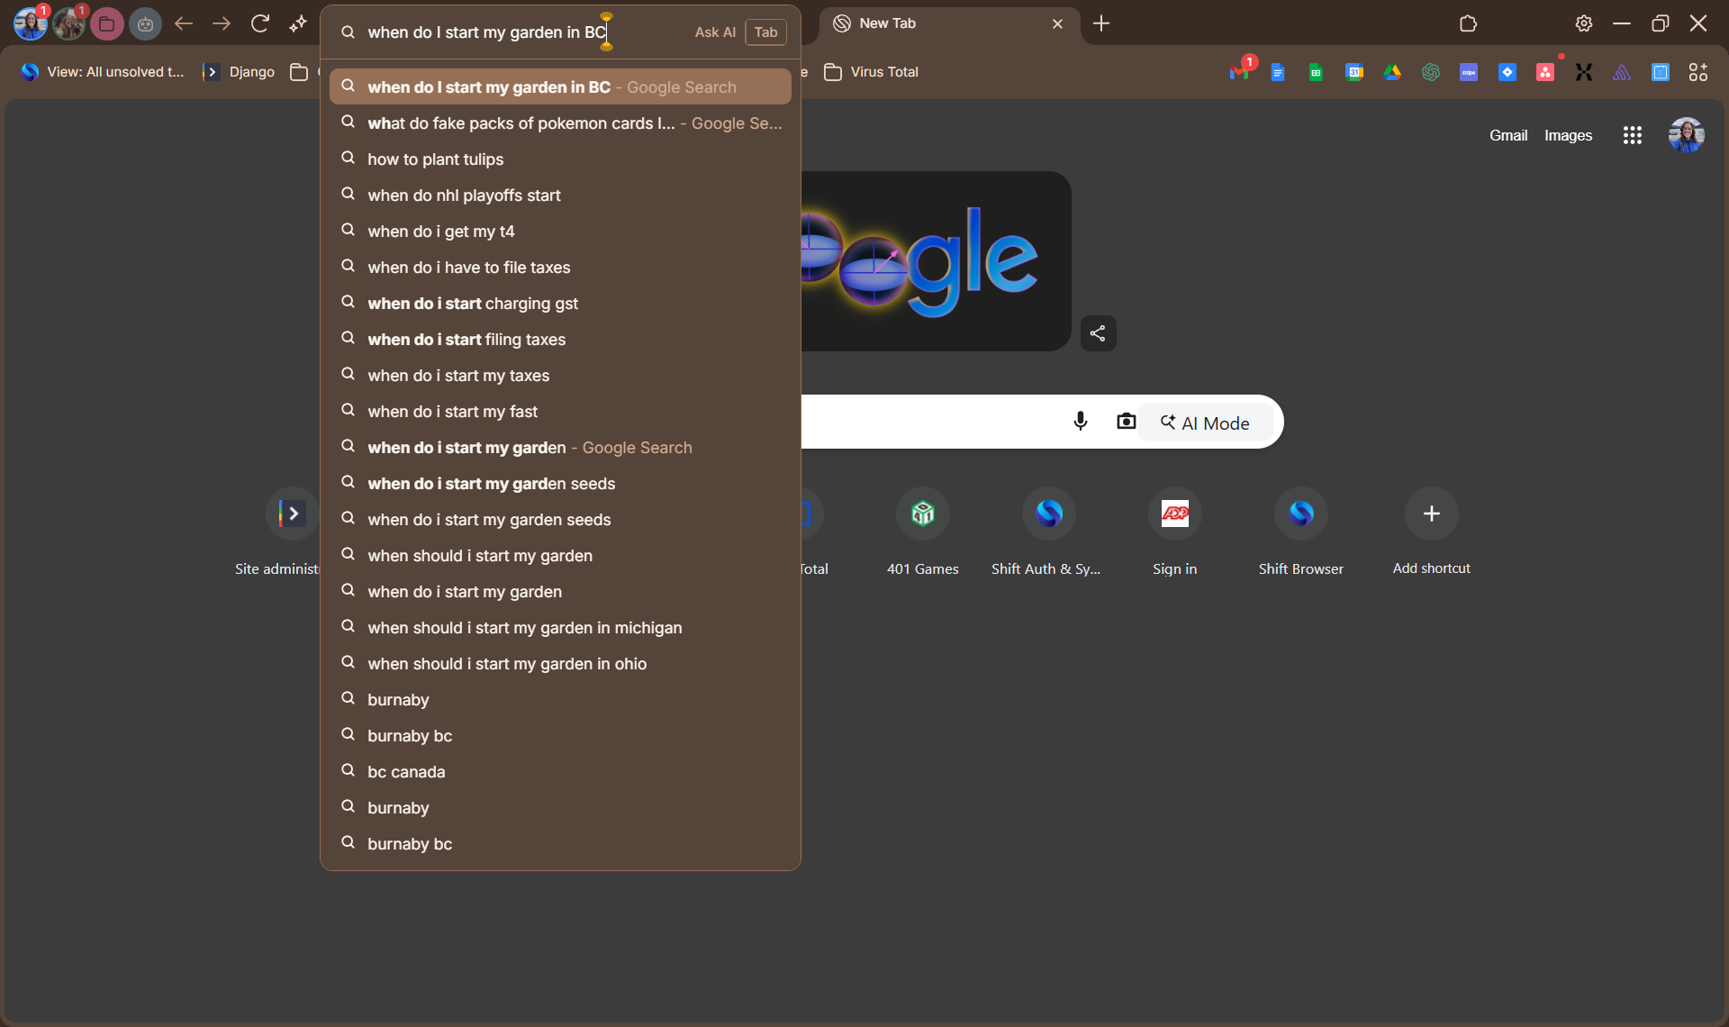The width and height of the screenshot is (1729, 1027).
Task: Click AI Mode button
Action: pyautogui.click(x=1205, y=423)
